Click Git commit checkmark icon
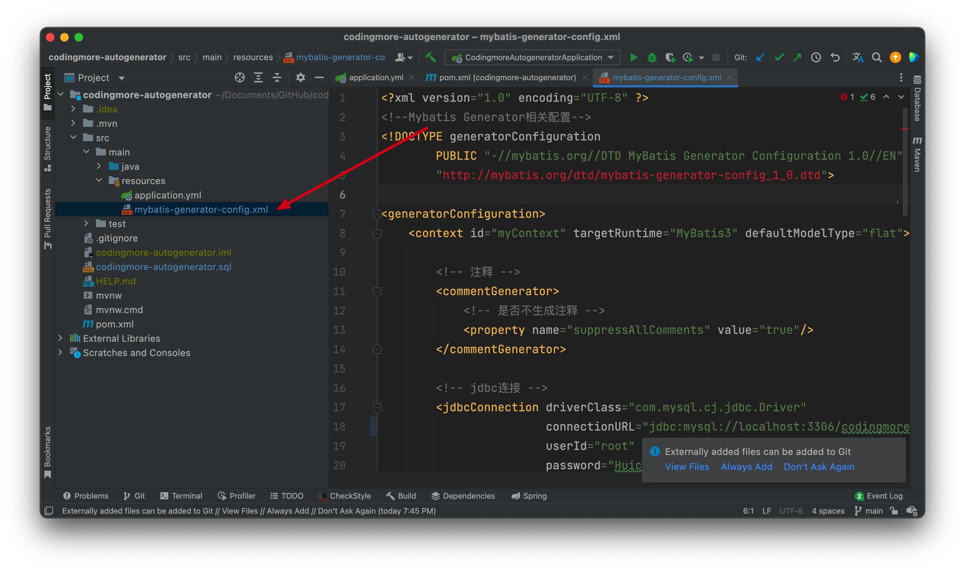965x571 pixels. pyautogui.click(x=779, y=58)
